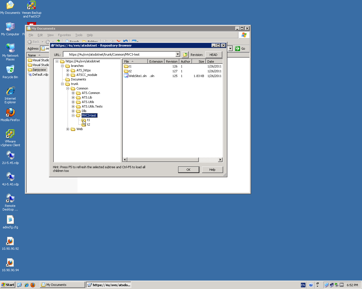Open Help menu in My Documents
Viewport: 362px width, 289px height.
(90, 35)
